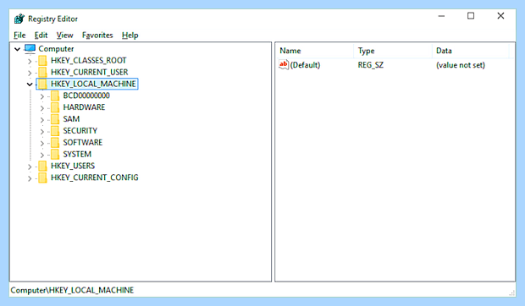This screenshot has width=525, height=306.
Task: Expand the SYSTEM subkey
Action: (41, 155)
